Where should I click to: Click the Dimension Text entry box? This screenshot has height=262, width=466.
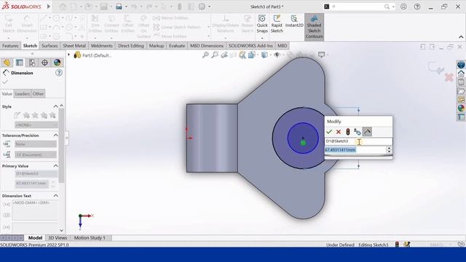(x=35, y=210)
